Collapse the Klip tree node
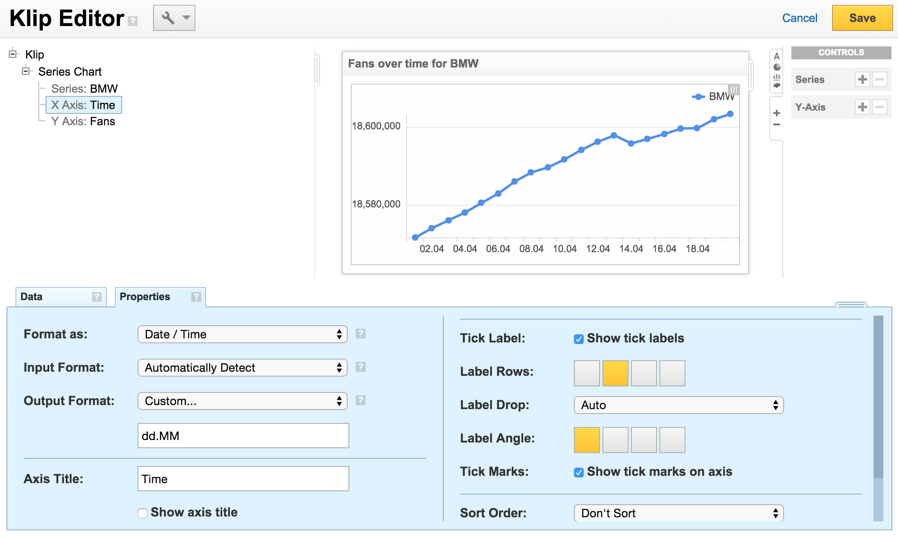The height and width of the screenshot is (536, 898). tap(13, 53)
